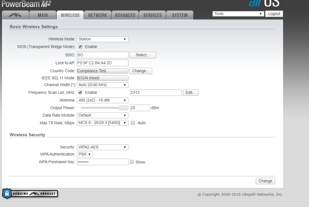Expand the Antenna selection dropdown
Viewport: 309px width, 207px height.
click(103, 100)
